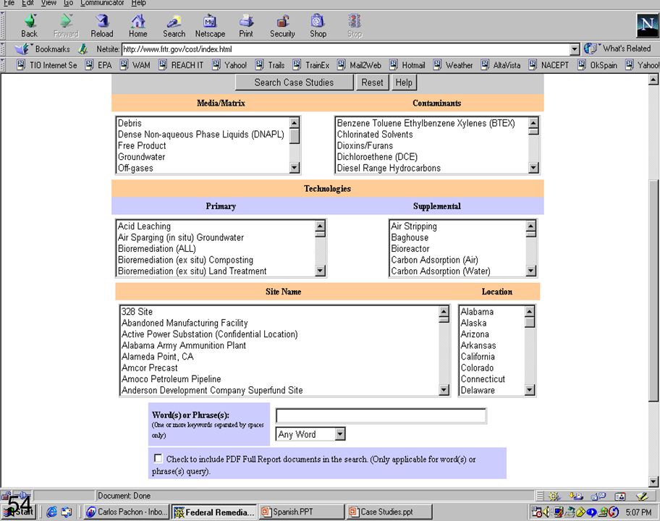
Task: Click the Search toolbar icon
Action: [x=174, y=25]
